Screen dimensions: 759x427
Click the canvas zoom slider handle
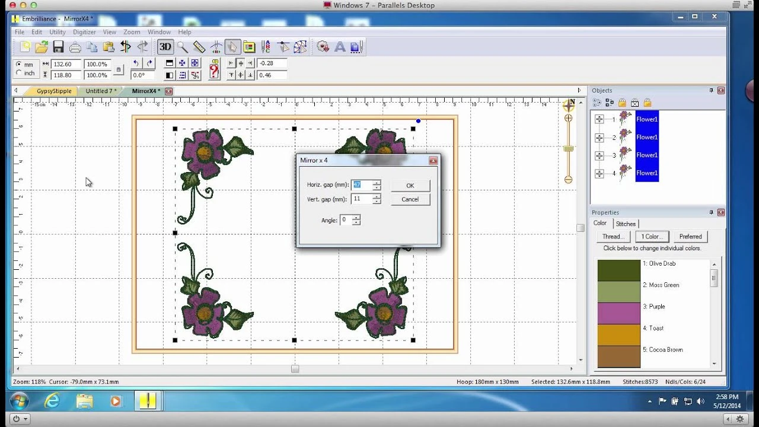coord(568,148)
